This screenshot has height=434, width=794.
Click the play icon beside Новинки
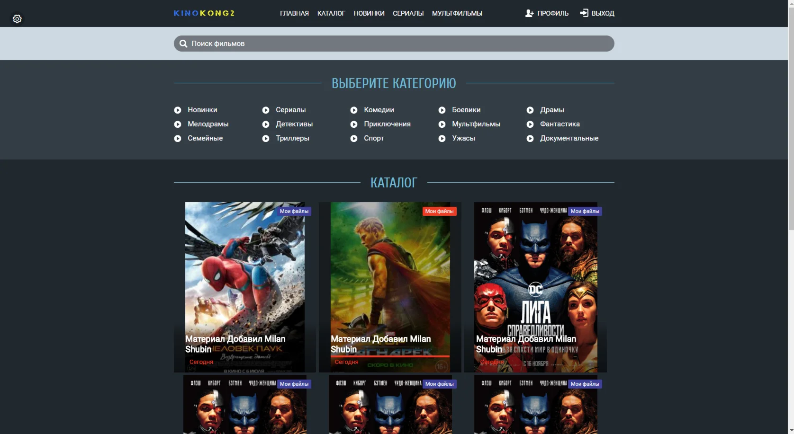pyautogui.click(x=178, y=110)
